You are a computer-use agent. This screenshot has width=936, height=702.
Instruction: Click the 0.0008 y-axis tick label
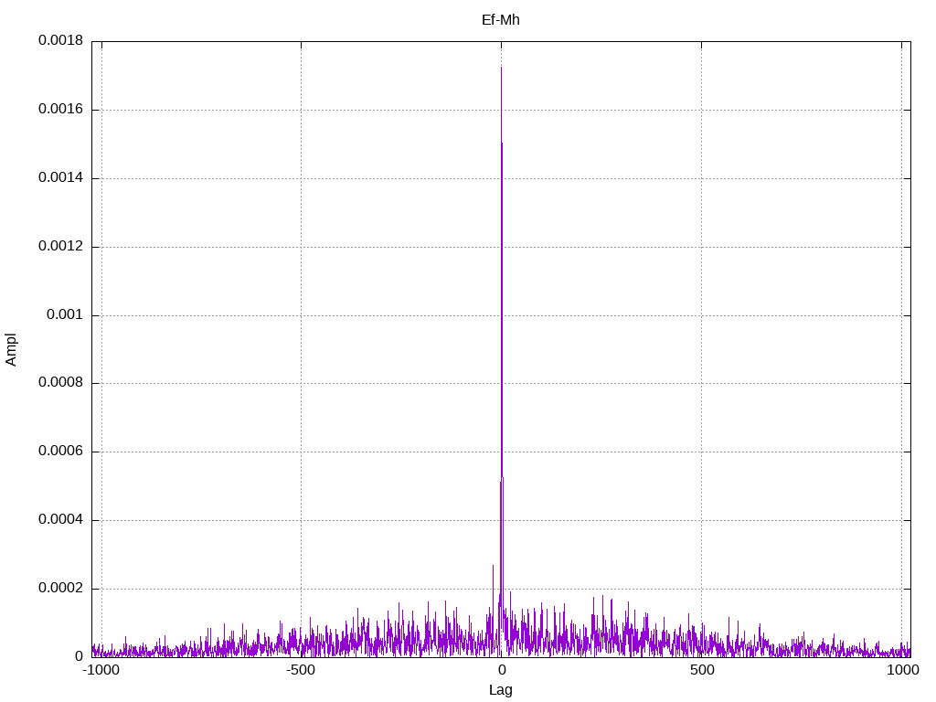[61, 383]
